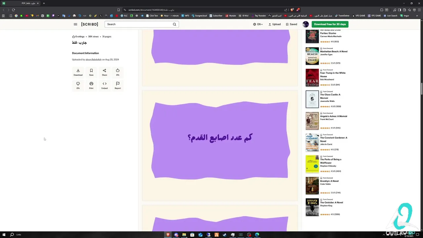Open browser main menu hamburger icon

tap(419, 10)
